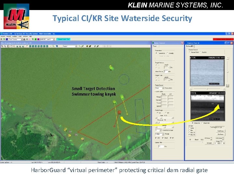The image size is (234, 175).
Task: Open the Help menu
Action: coord(30,36)
